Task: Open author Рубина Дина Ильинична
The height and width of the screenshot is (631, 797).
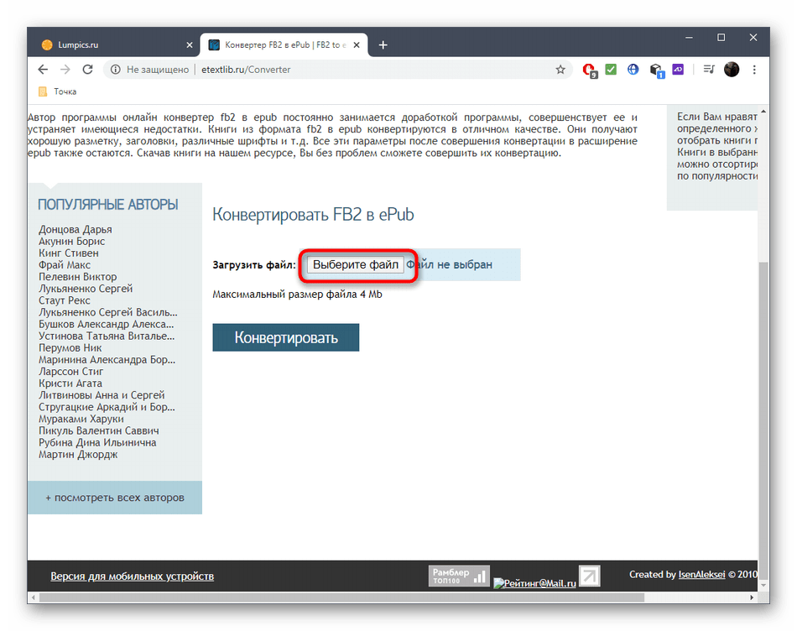Action: [x=97, y=442]
